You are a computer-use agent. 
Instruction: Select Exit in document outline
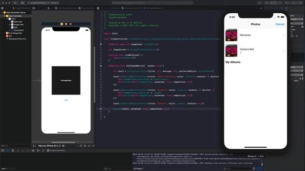(x=9, y=36)
